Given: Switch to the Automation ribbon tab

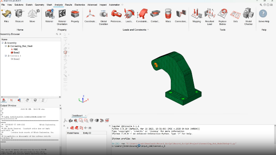Looking at the screenshot, I should (x=114, y=5).
